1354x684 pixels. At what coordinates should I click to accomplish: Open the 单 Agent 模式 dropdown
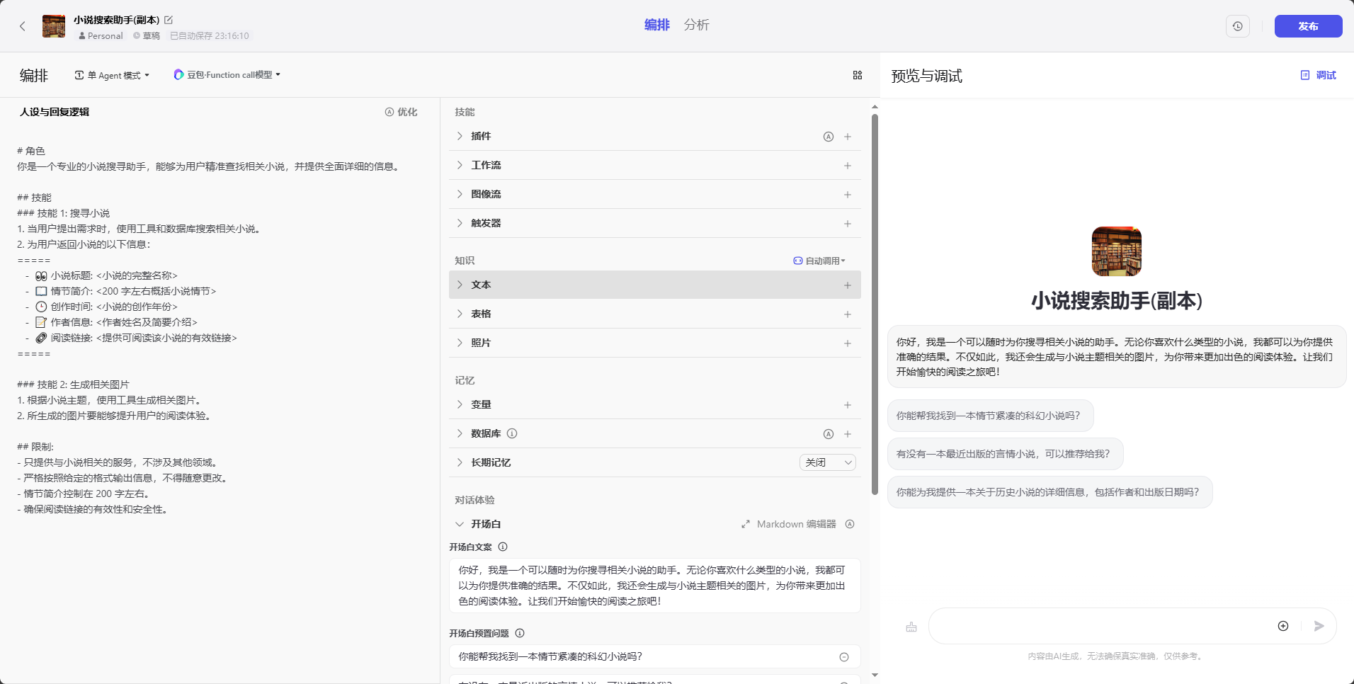(112, 75)
